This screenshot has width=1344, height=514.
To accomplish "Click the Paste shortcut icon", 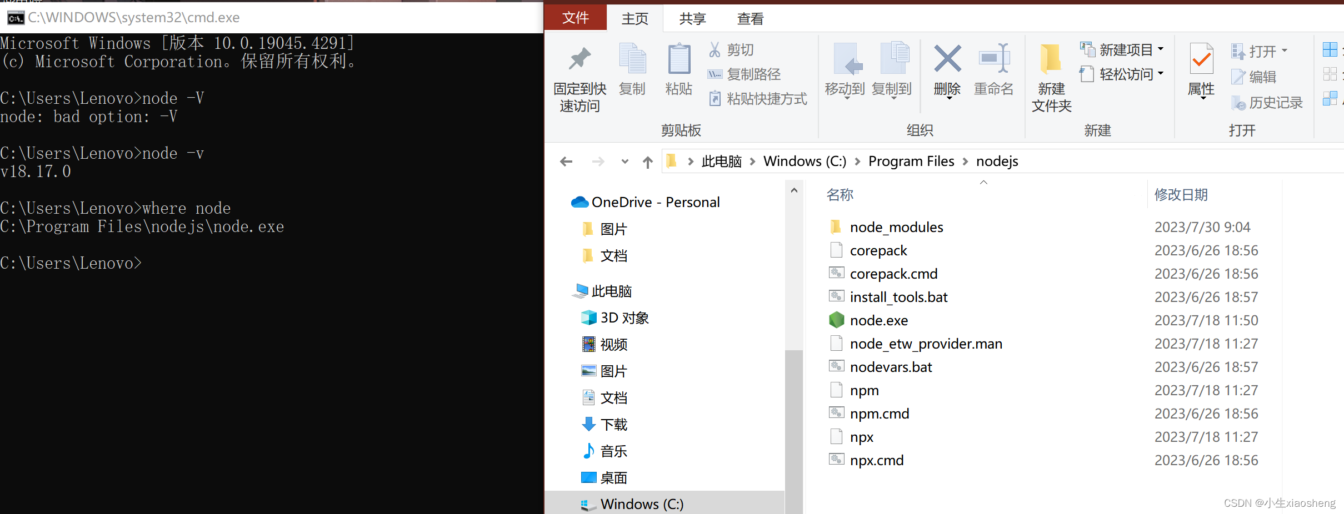I will pyautogui.click(x=715, y=99).
